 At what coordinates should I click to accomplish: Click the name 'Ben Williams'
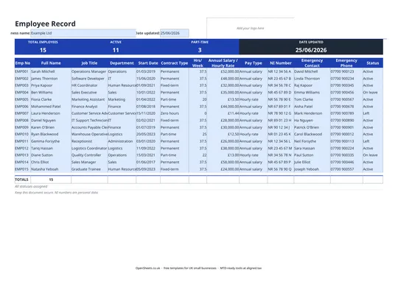click(x=41, y=93)
